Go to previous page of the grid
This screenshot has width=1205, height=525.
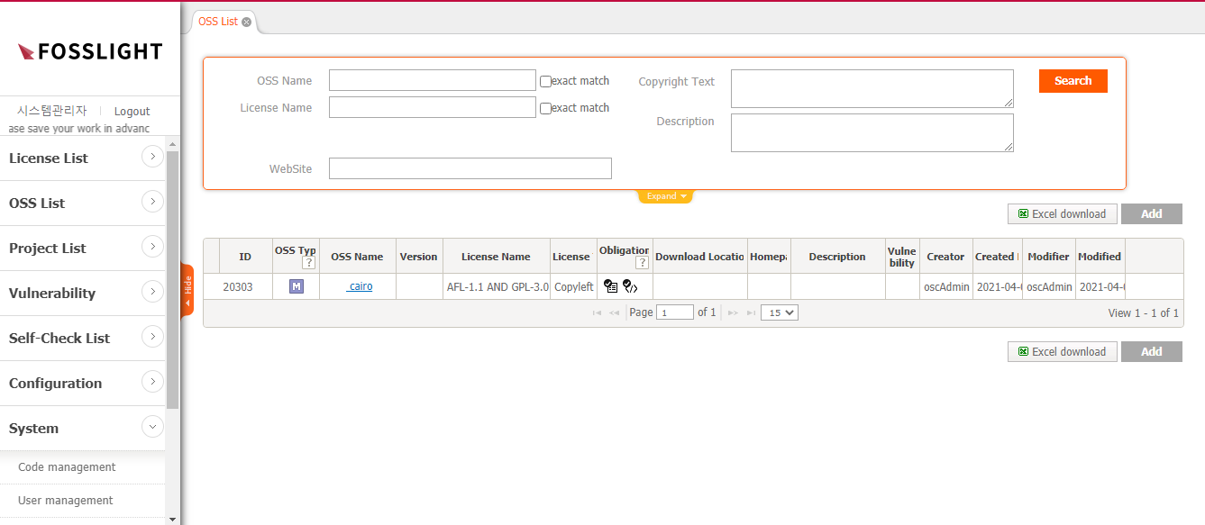coord(614,312)
